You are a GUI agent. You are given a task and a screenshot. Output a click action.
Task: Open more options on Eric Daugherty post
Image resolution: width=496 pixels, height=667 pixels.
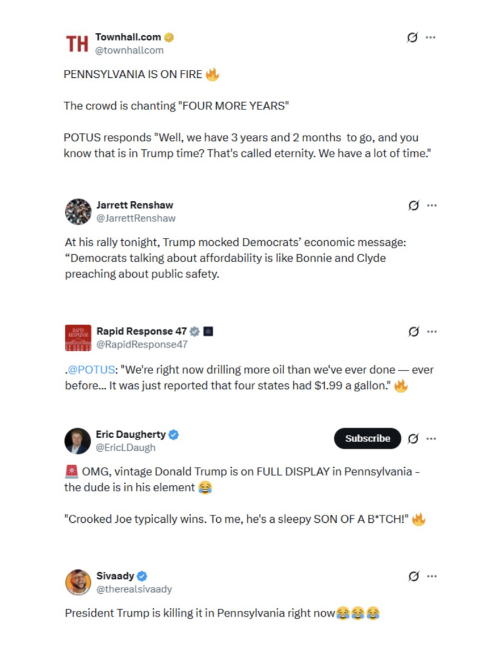[432, 438]
